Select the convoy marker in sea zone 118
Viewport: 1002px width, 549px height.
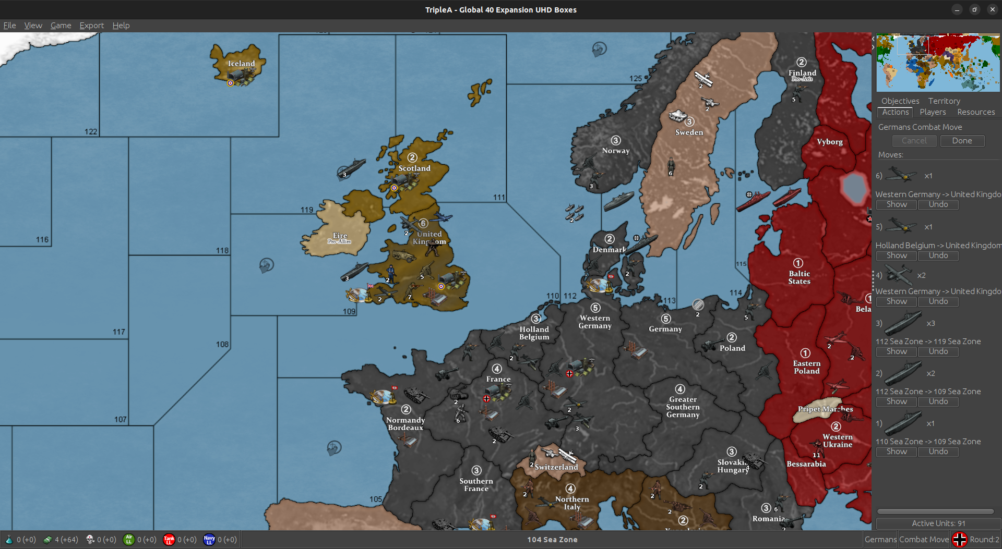[266, 265]
